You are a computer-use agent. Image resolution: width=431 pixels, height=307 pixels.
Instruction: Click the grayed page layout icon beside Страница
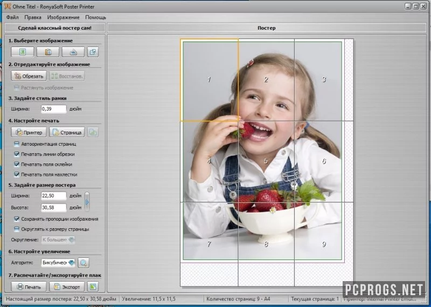pos(93,132)
